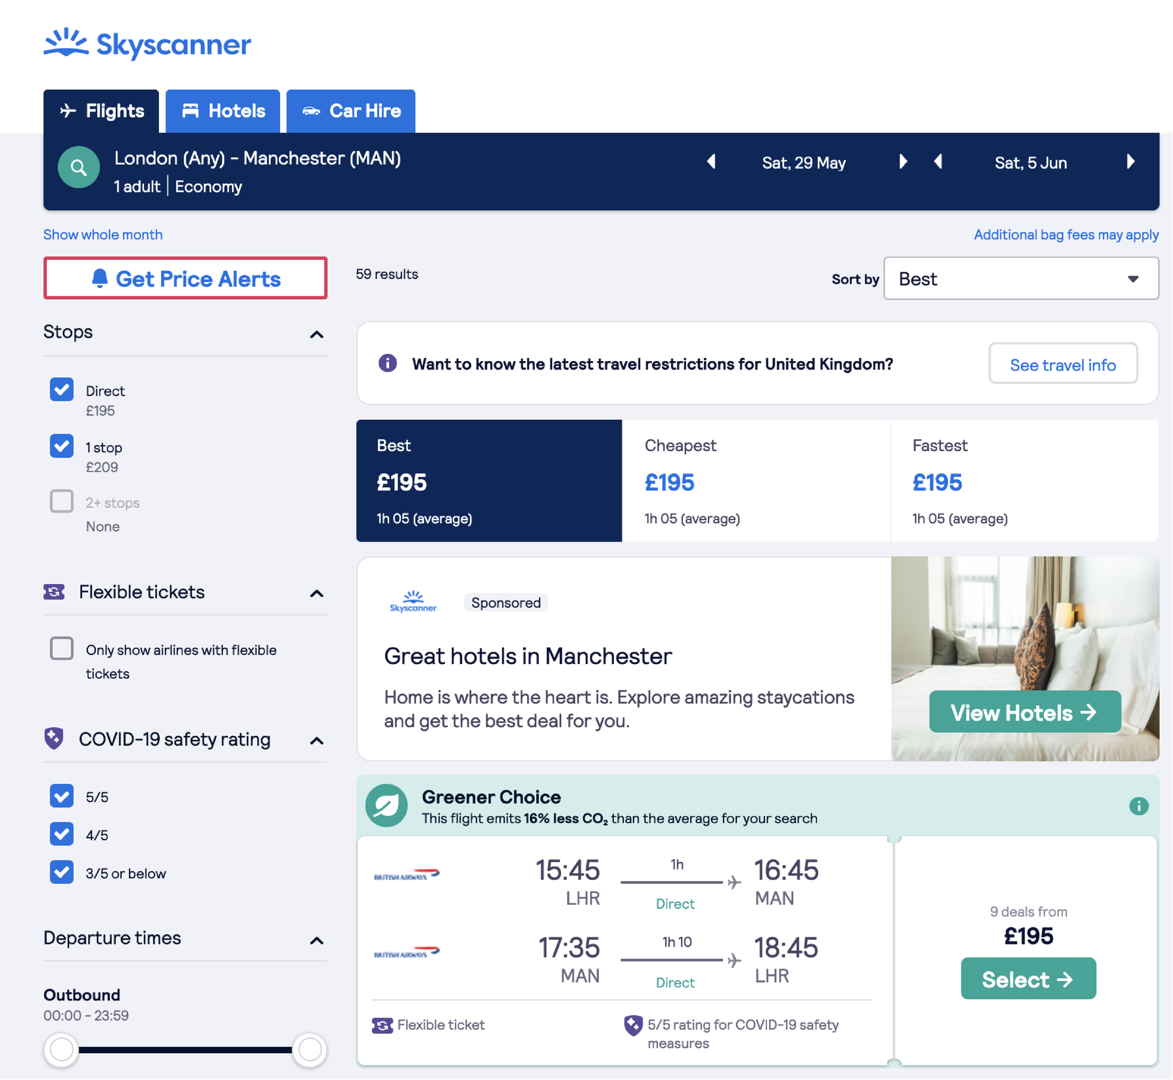Select the Best £195 sort tab

(489, 480)
